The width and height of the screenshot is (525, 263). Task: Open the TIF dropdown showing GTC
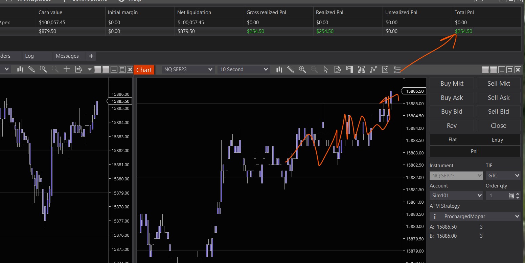point(503,176)
